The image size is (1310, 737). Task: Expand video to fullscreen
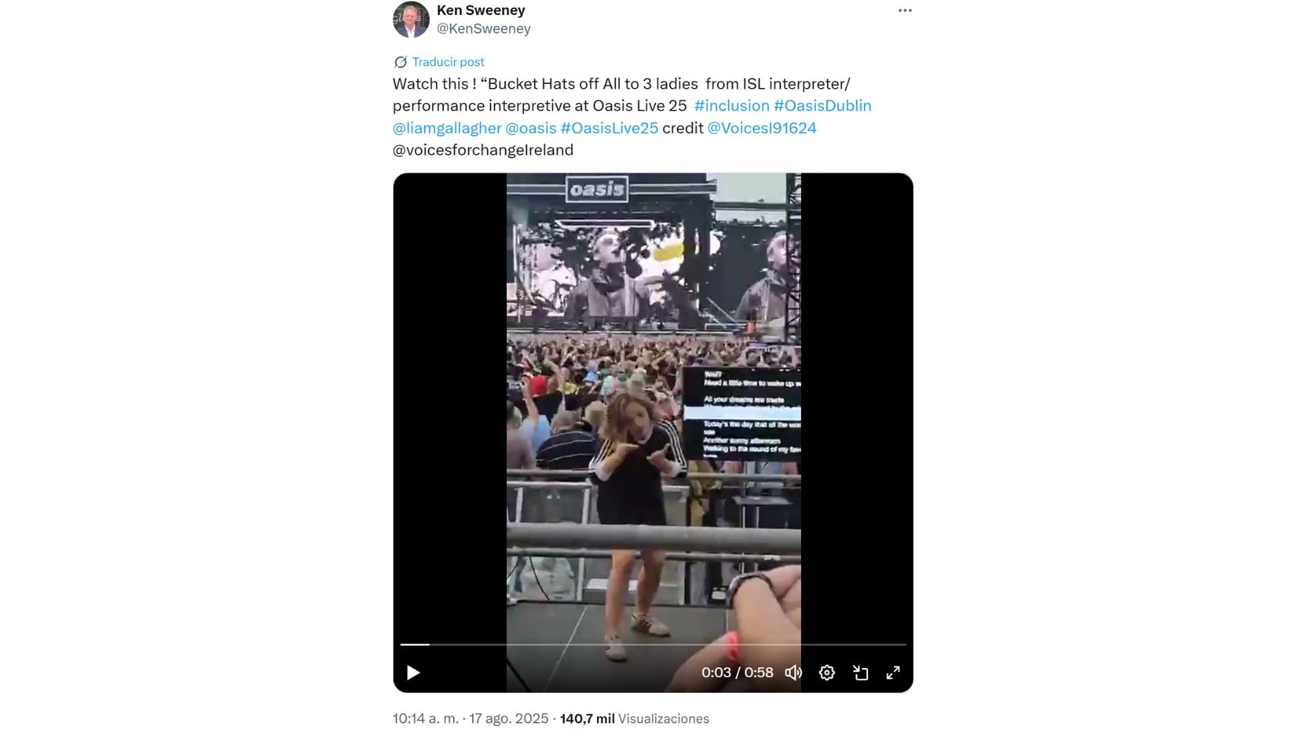click(x=893, y=673)
